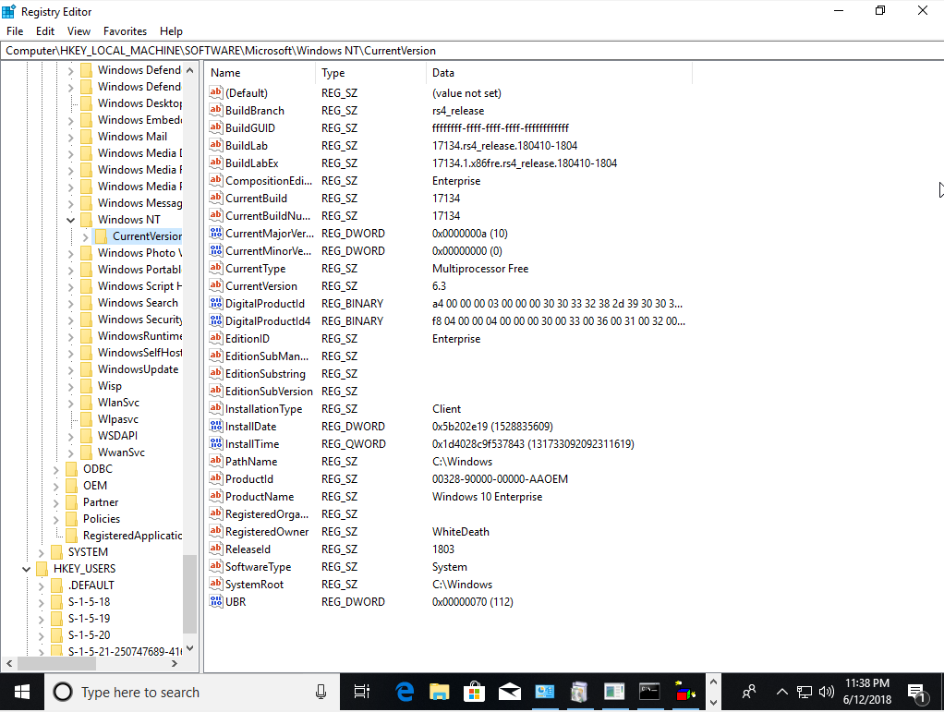Click the string icon beside RegisteredOwner
The height and width of the screenshot is (712, 944).
[x=215, y=531]
